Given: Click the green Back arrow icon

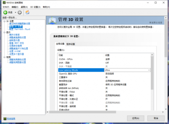Looking at the screenshot, I should click(5, 12).
